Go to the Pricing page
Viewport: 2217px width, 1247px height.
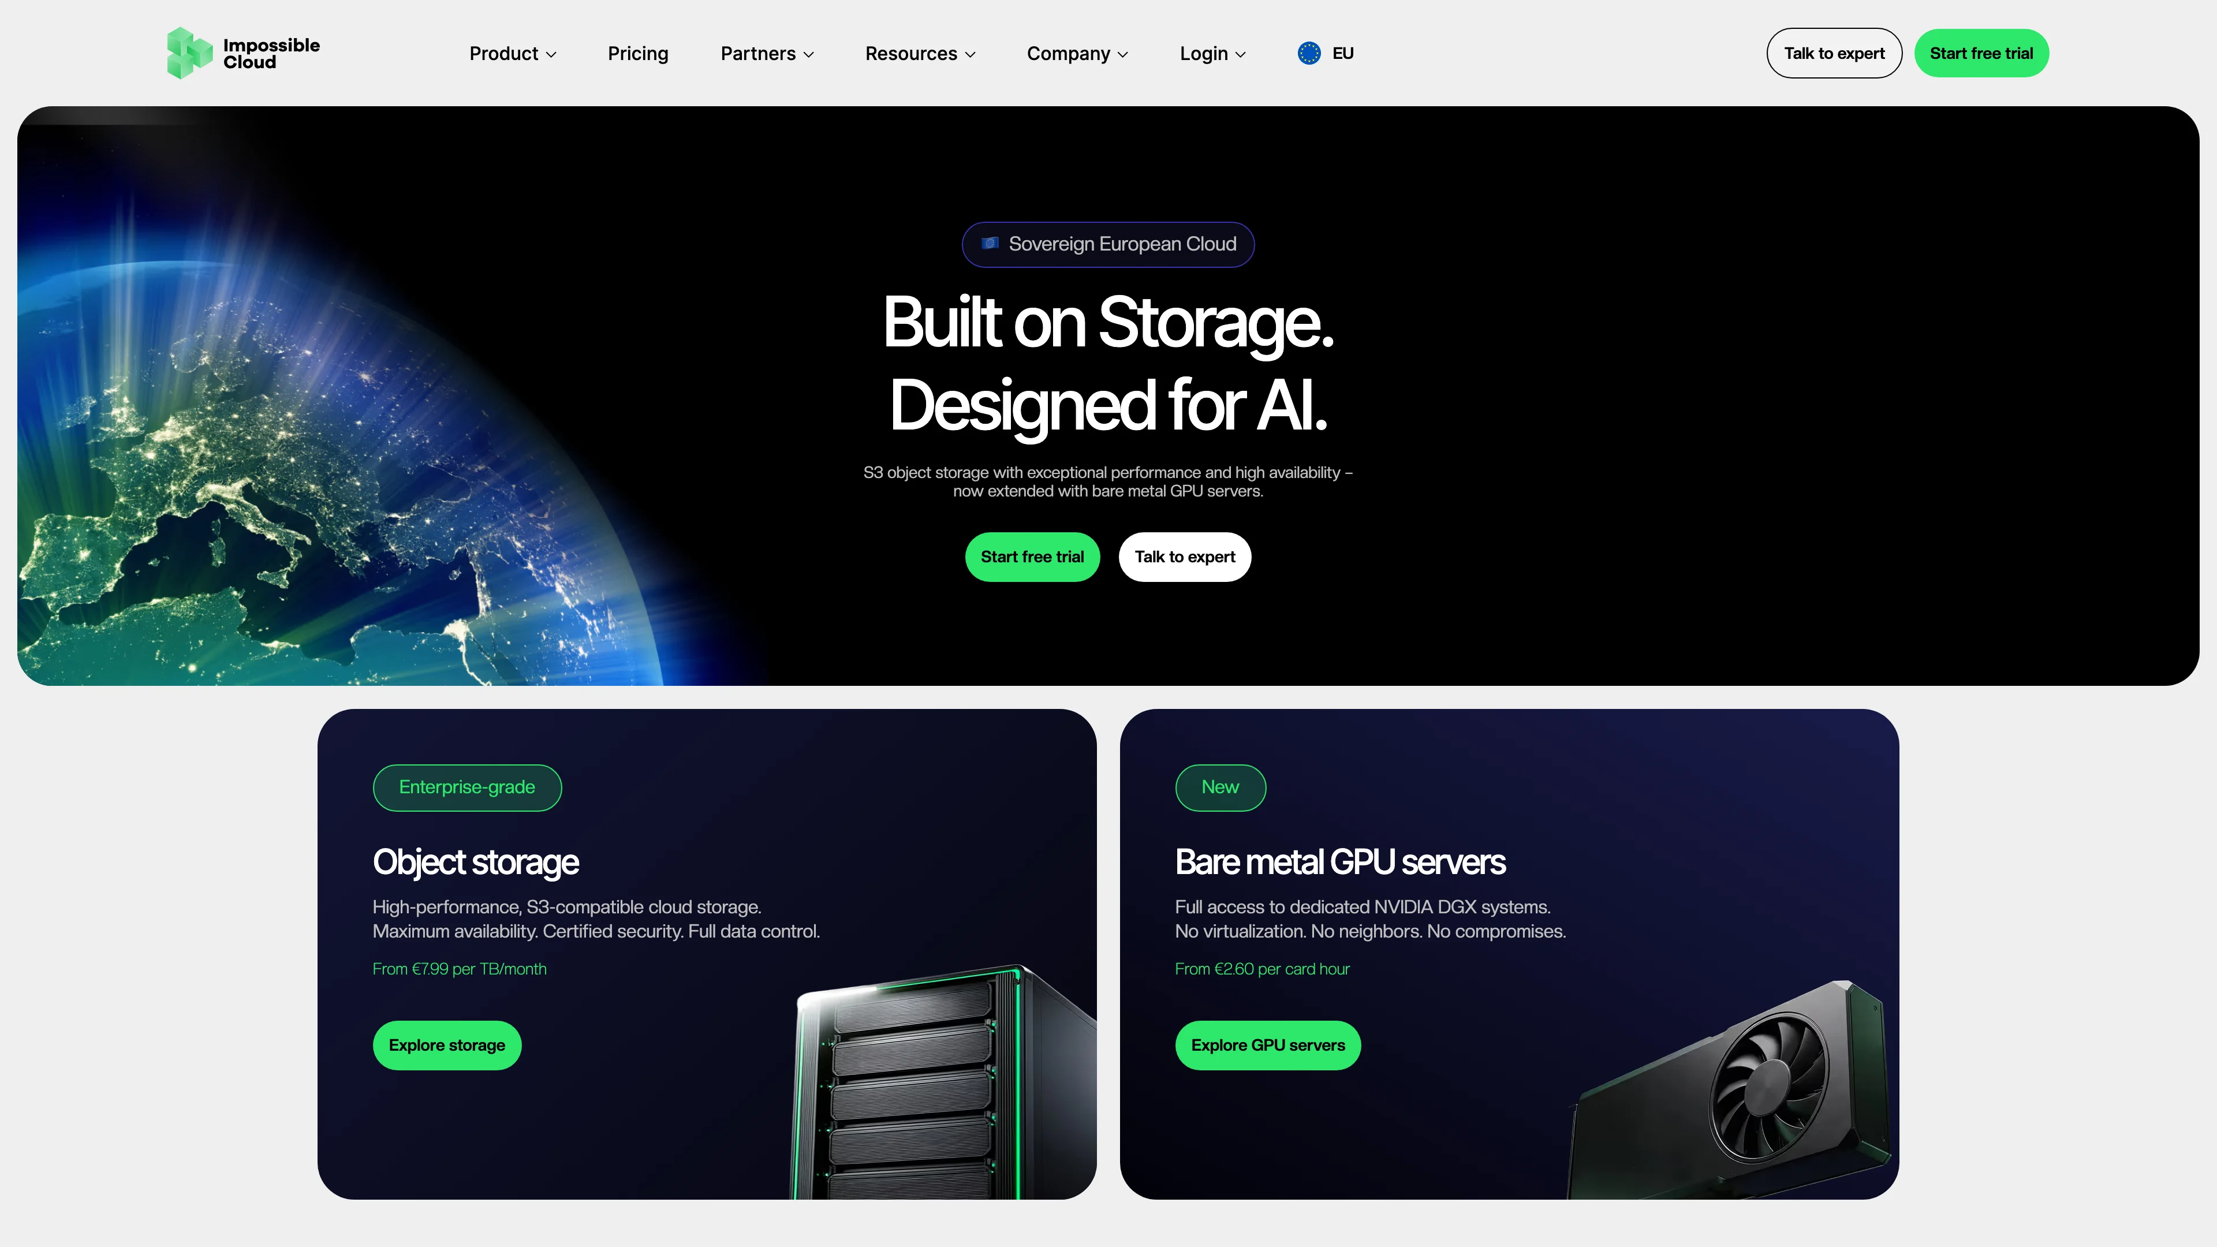638,53
